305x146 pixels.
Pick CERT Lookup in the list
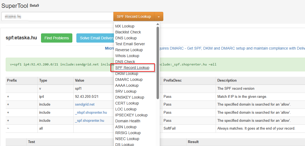pyautogui.click(x=127, y=103)
